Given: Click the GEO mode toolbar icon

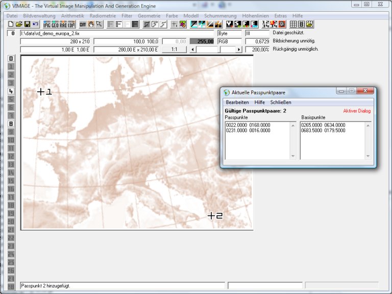Looking at the screenshot, I should tap(55, 24).
